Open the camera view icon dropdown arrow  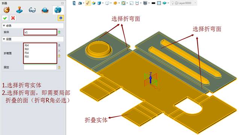point(83,3)
